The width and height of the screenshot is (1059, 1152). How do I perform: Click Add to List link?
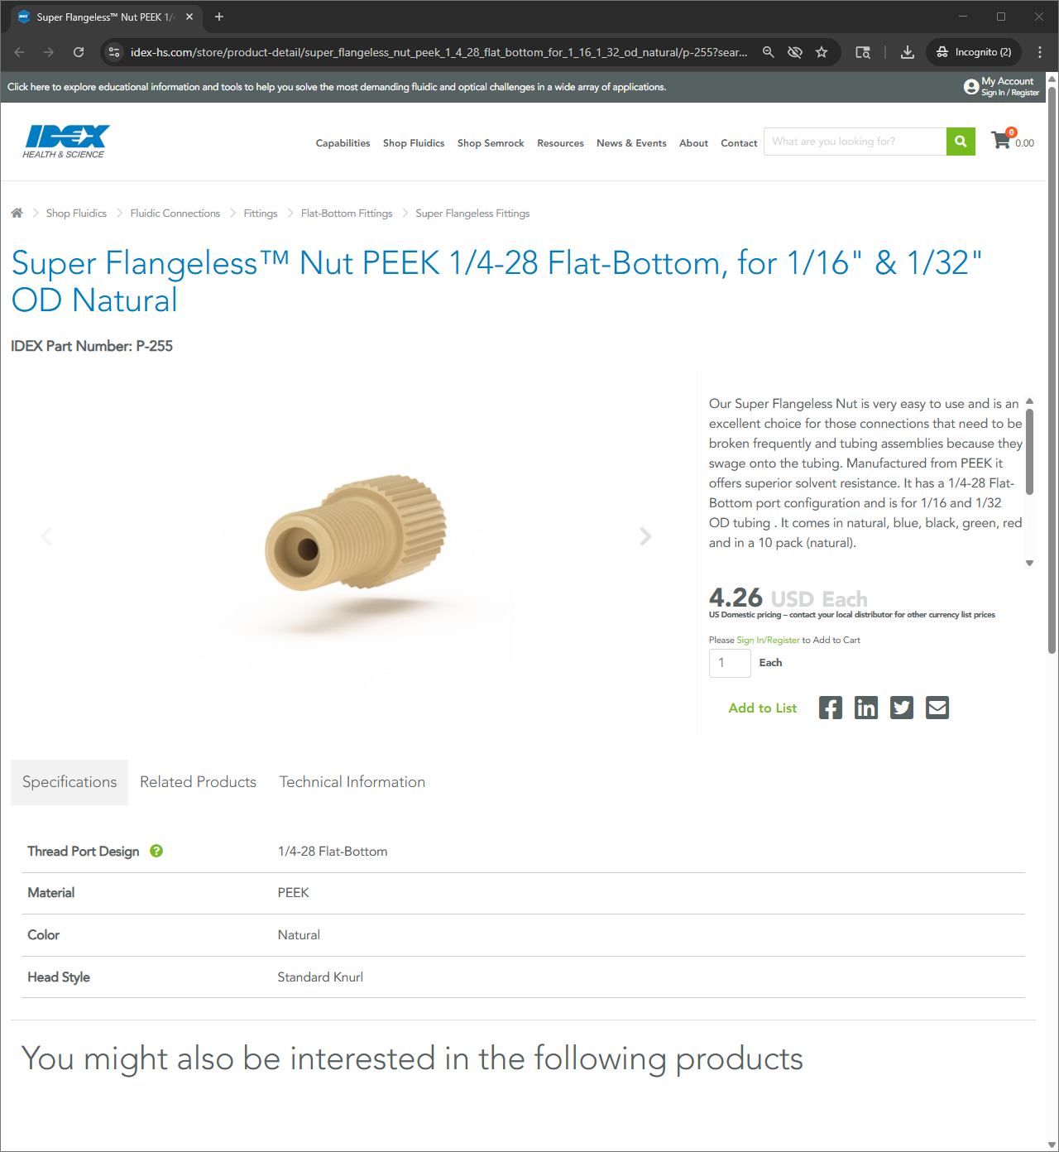pos(763,708)
